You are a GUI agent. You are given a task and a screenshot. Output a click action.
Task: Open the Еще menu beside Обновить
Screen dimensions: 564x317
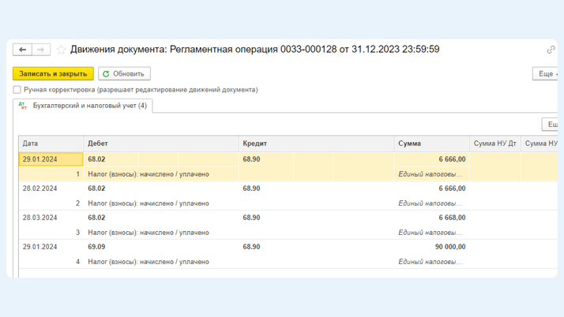tap(547, 73)
